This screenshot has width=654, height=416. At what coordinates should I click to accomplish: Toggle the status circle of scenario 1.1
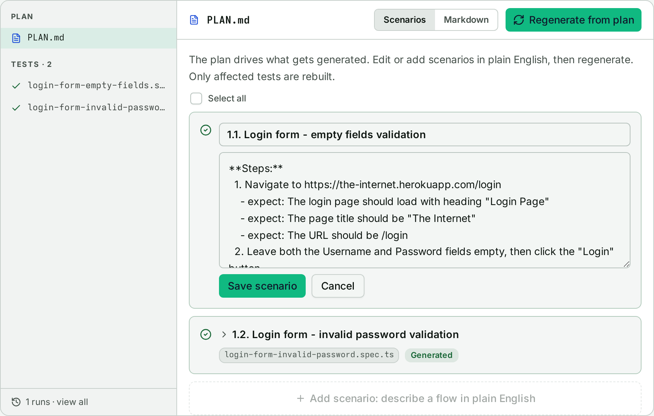[206, 130]
